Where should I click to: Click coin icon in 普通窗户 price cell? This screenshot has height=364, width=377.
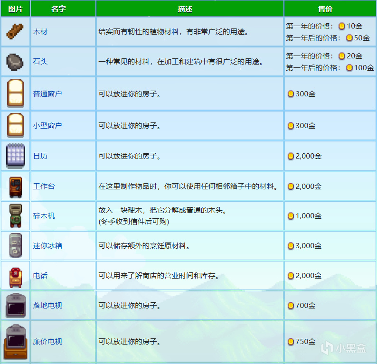click(x=291, y=93)
